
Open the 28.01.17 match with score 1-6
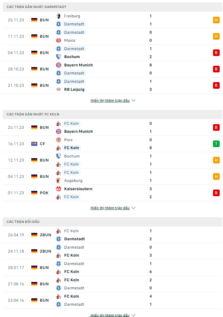(112, 268)
